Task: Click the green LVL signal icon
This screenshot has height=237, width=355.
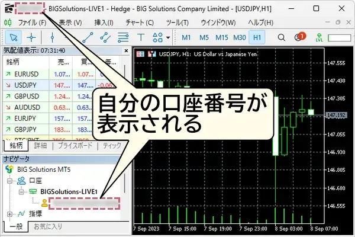Action: [319, 37]
